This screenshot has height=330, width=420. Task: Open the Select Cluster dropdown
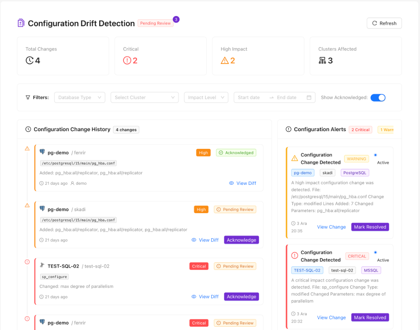[144, 97]
